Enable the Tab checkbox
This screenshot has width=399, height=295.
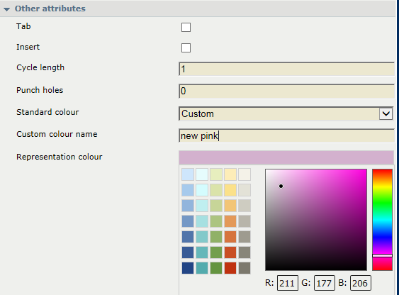tap(186, 27)
